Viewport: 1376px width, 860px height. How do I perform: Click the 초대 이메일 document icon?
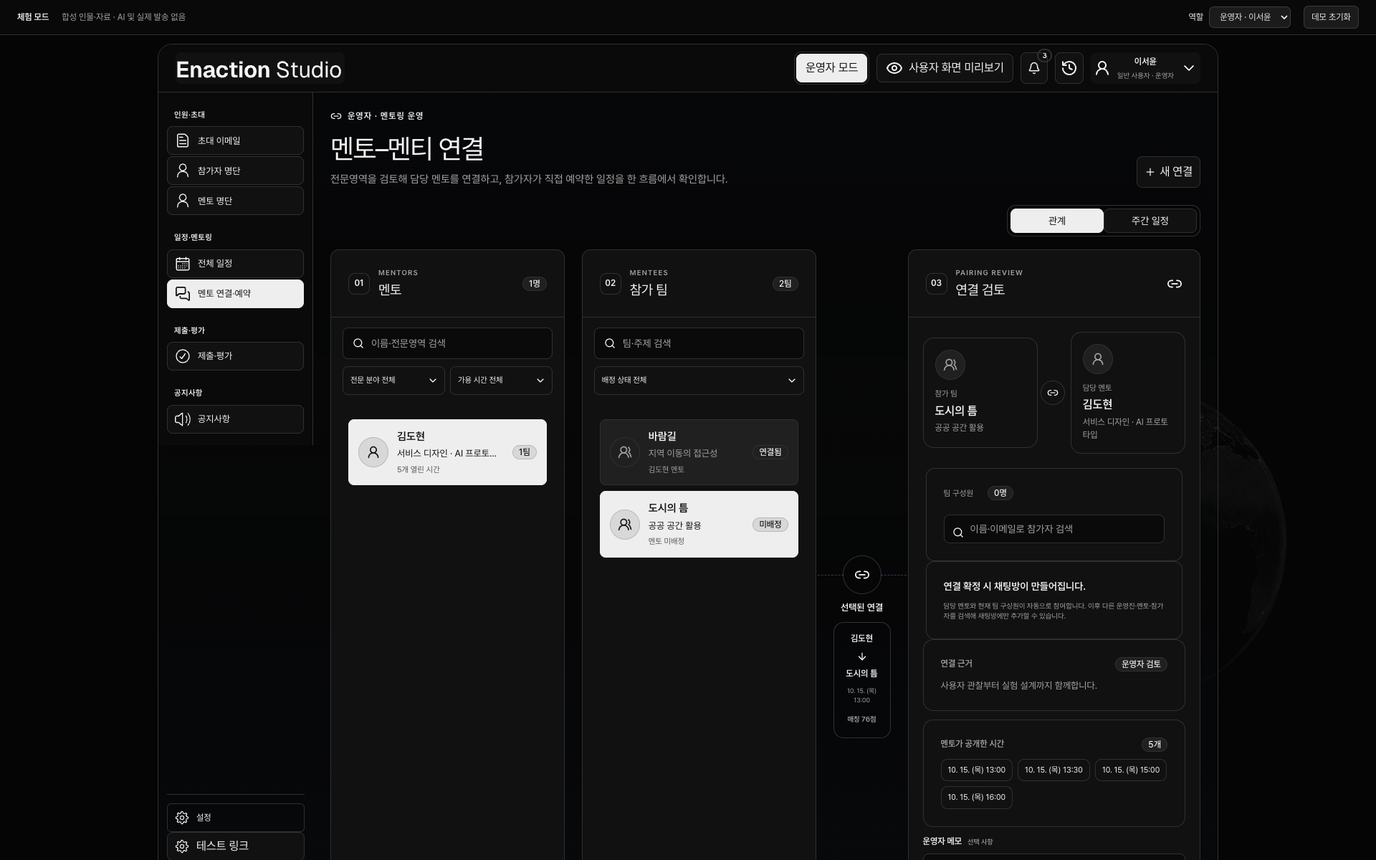(183, 140)
